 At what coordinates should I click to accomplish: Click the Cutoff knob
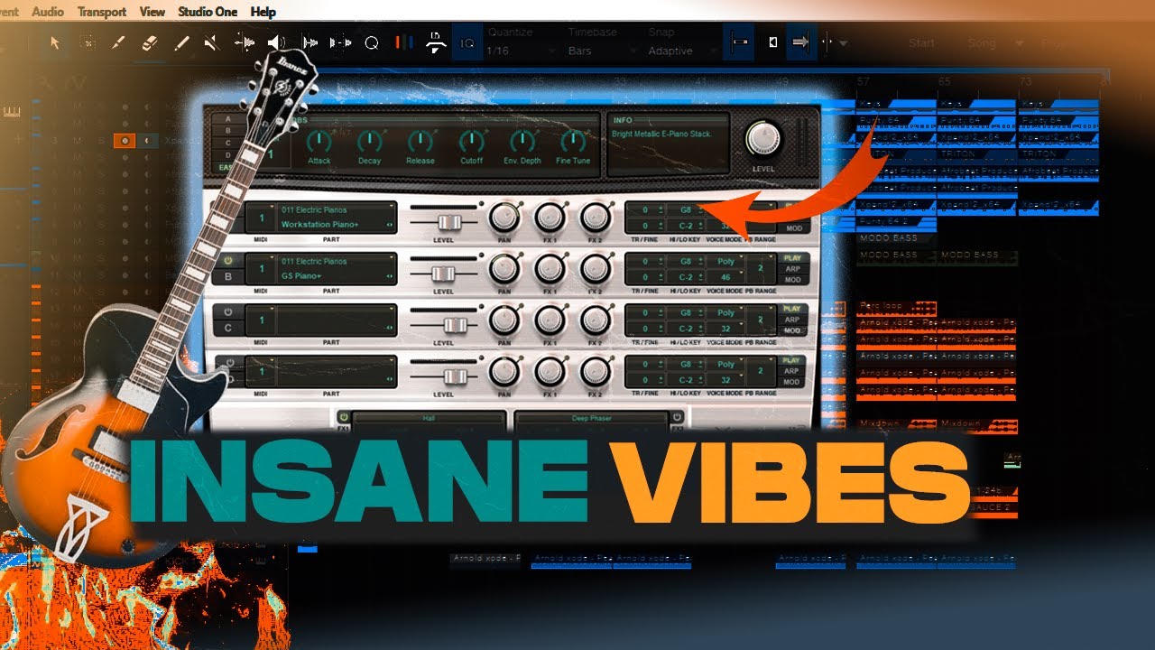pos(471,141)
